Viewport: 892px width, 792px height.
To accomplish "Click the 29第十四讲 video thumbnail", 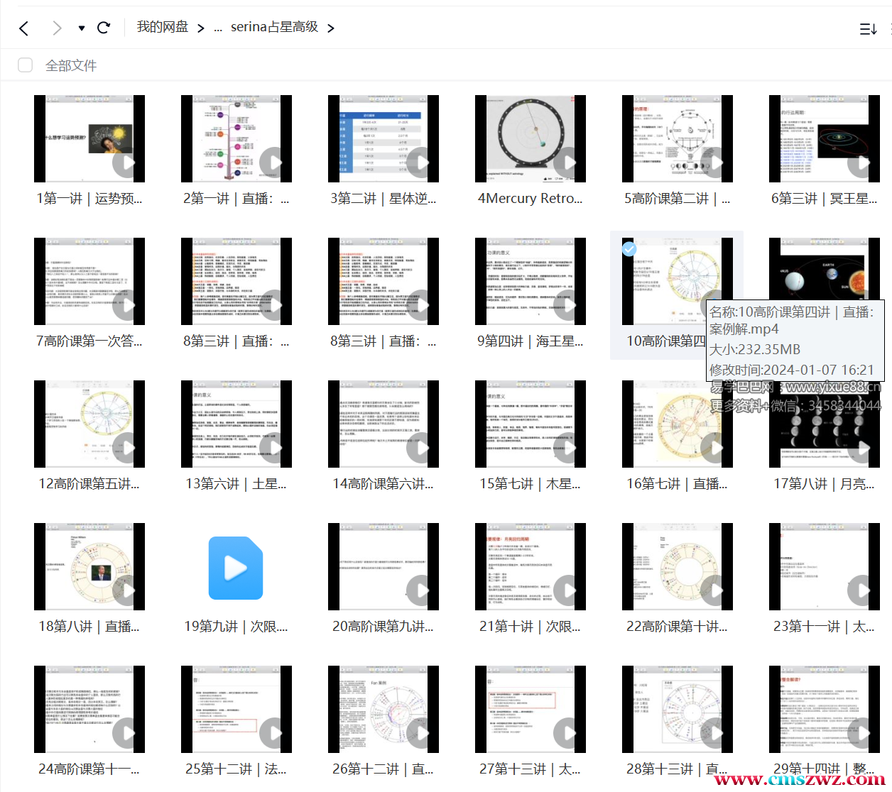I will coord(824,710).
